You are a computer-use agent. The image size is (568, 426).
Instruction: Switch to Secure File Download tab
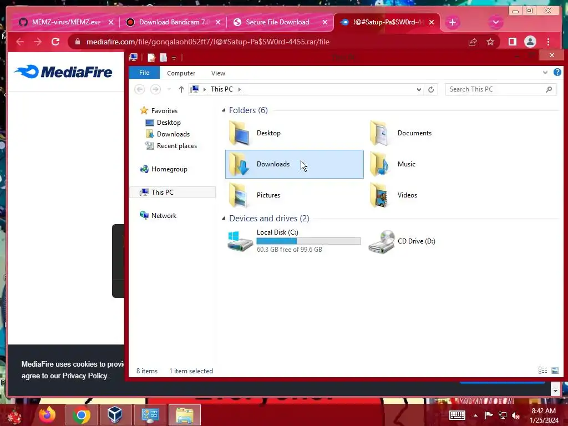click(x=278, y=22)
